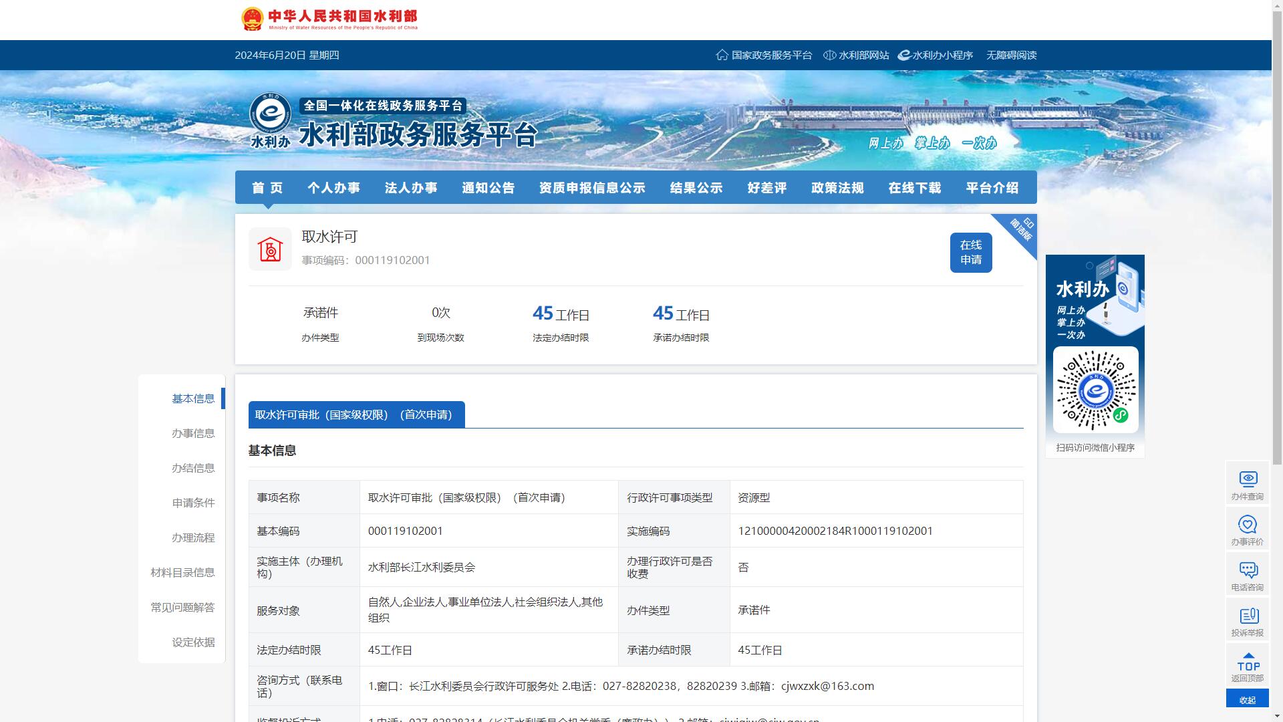The height and width of the screenshot is (722, 1283).
Task: Click the national emblem ministry logo
Action: (253, 19)
